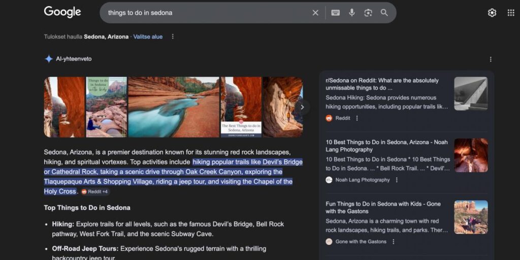Click the 'Noah Lang Photography' source name
520x260 pixels.
tap(363, 180)
